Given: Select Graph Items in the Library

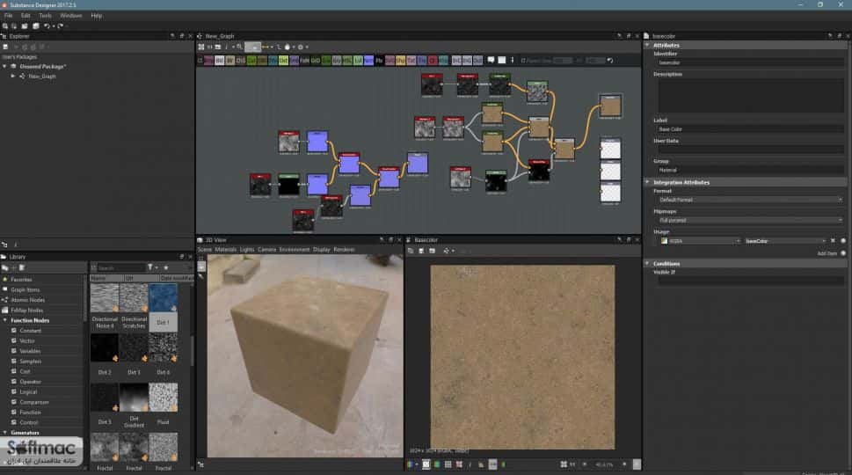Looking at the screenshot, I should (x=25, y=289).
